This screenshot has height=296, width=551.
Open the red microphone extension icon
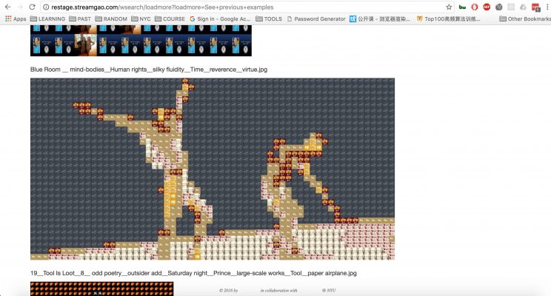pos(475,7)
